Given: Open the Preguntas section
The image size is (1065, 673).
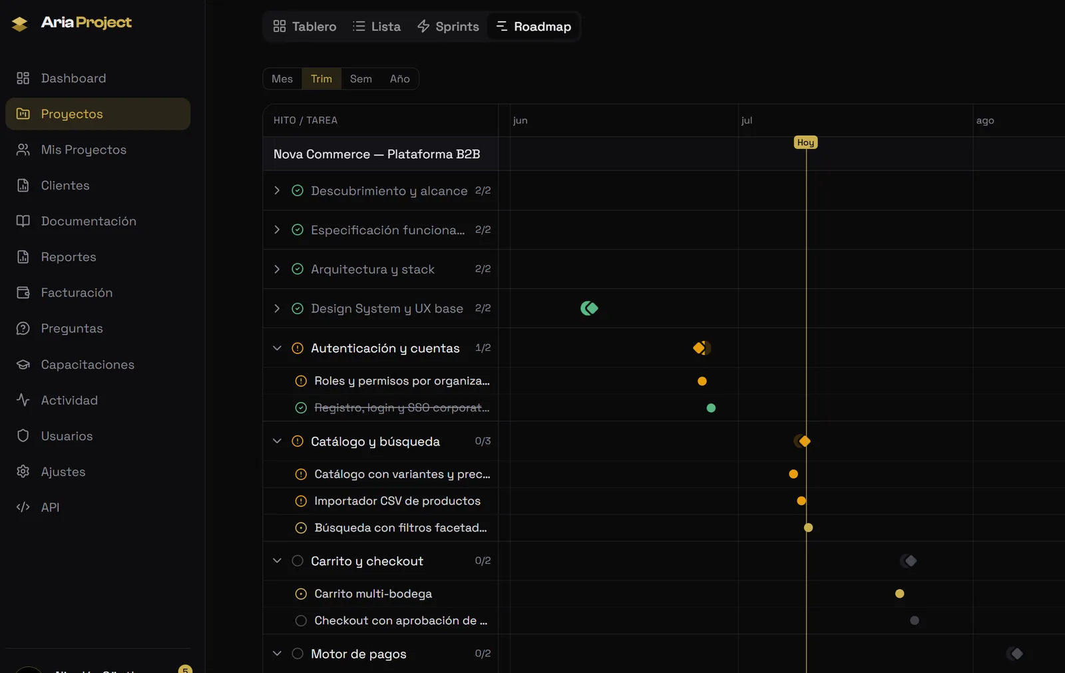Looking at the screenshot, I should (x=98, y=328).
